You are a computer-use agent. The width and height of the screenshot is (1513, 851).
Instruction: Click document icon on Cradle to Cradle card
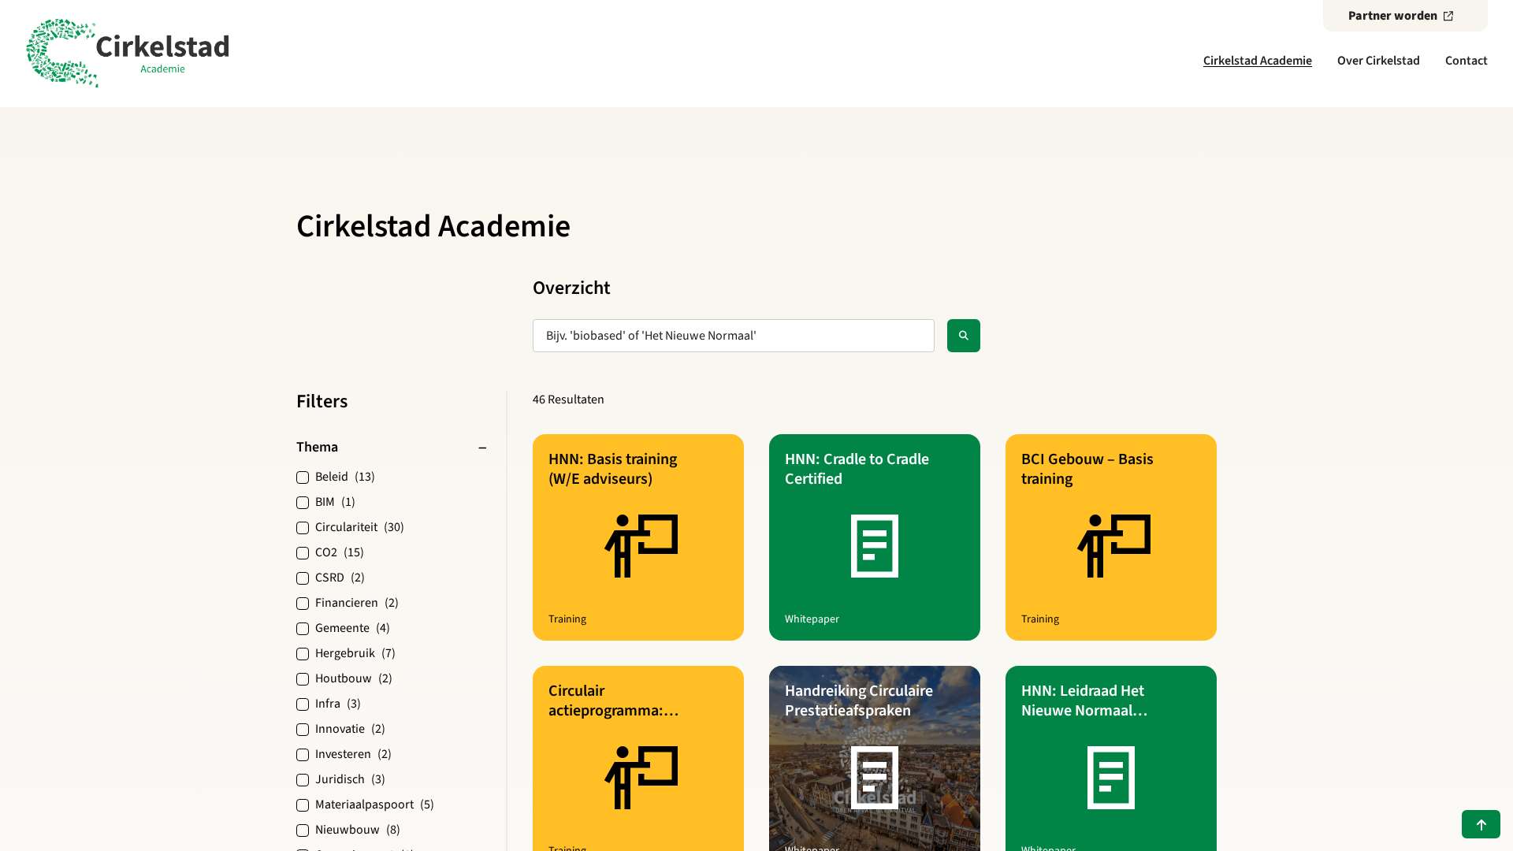874,546
